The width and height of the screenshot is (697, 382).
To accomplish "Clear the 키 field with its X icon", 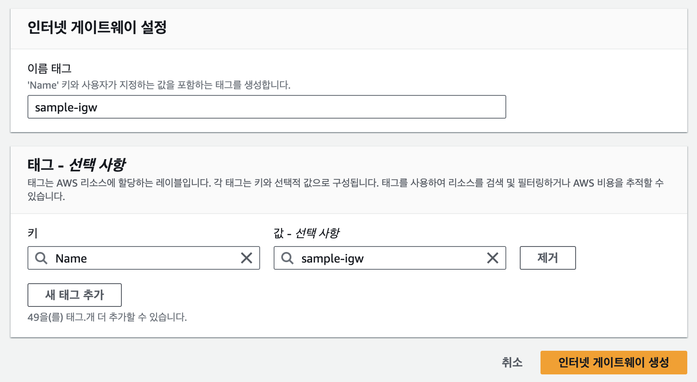I will pos(246,258).
